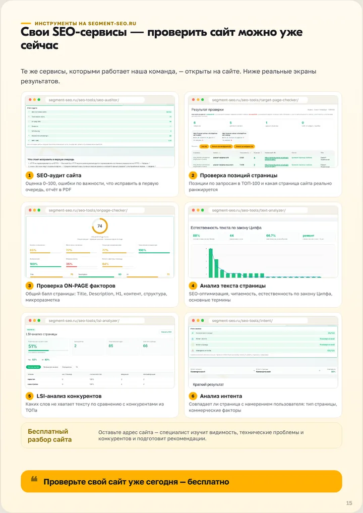363x513 pixels.
Task: Click the circular score 74 gauge
Action: pyautogui.click(x=100, y=226)
